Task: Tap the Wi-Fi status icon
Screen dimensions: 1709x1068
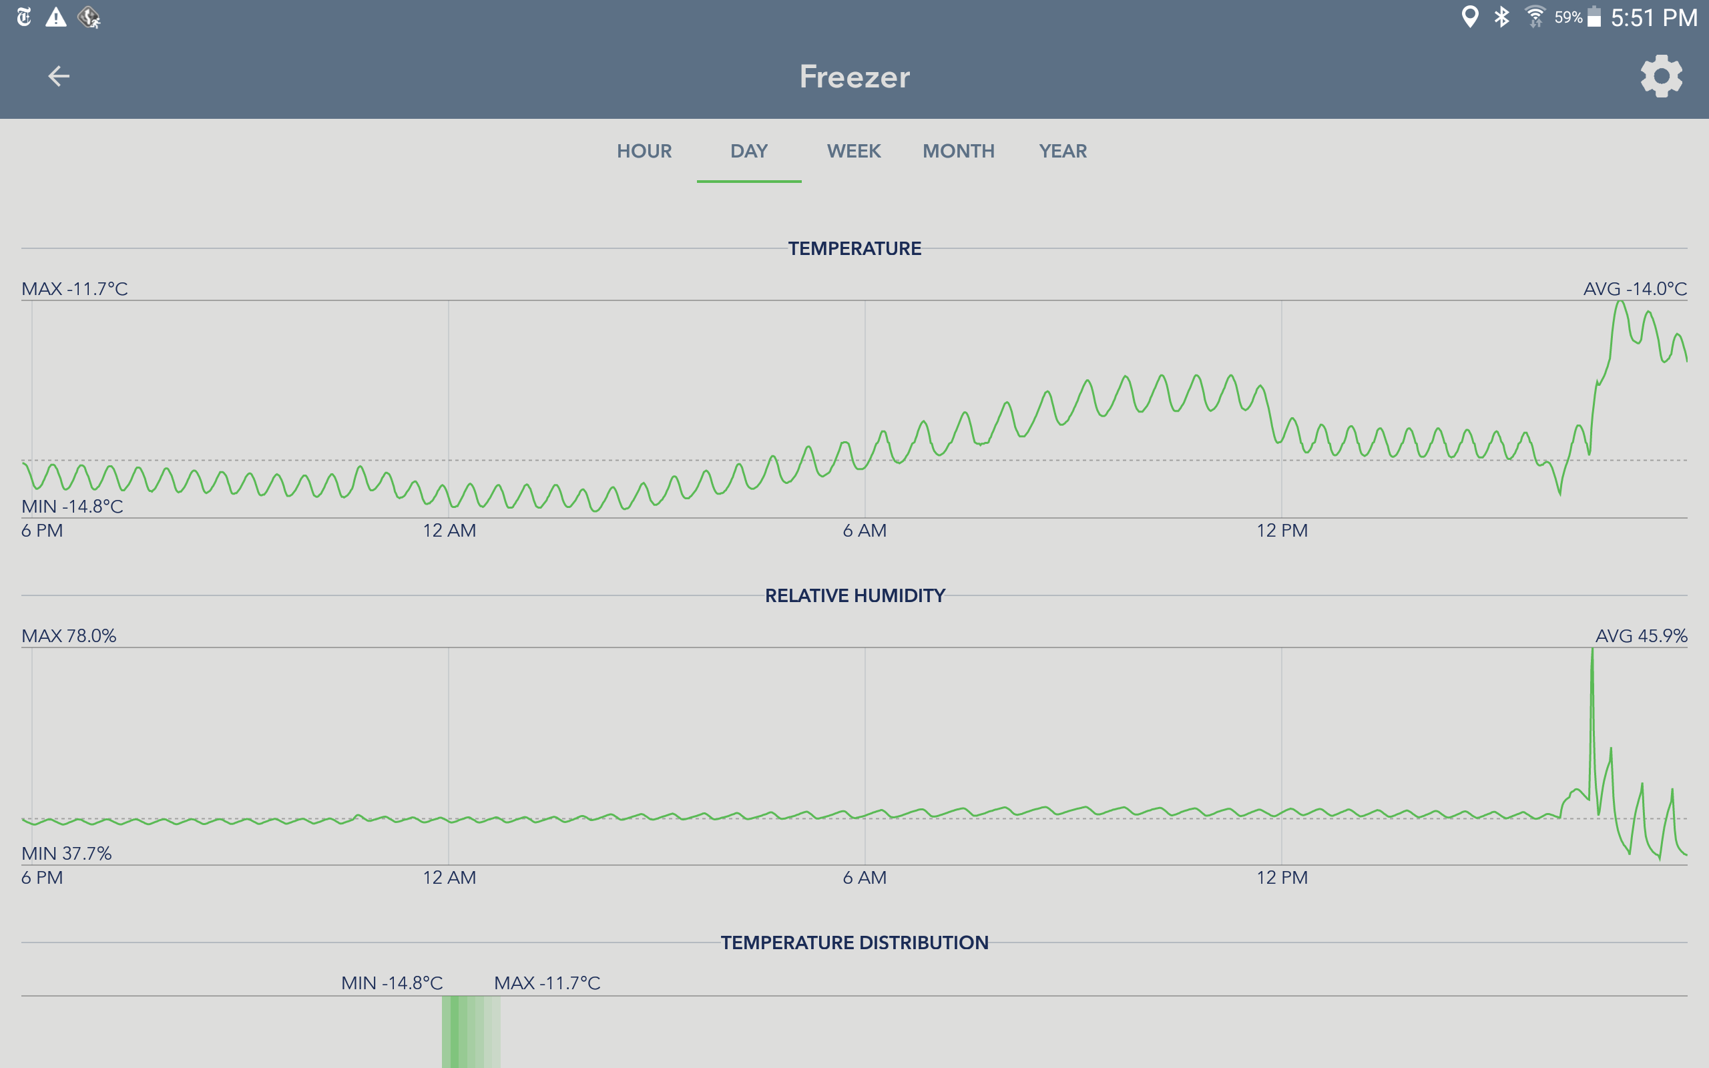Action: point(1535,17)
